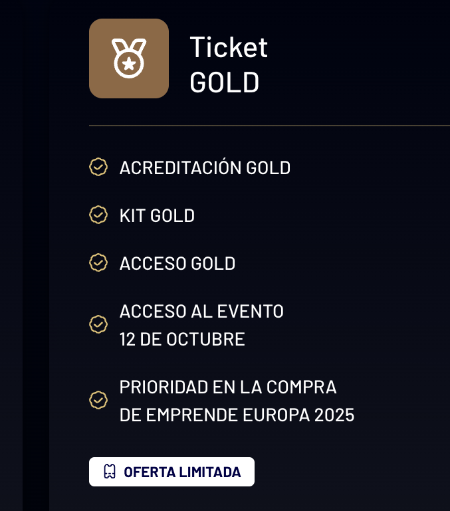450x511 pixels.
Task: Click the gold divider line under the title
Action: tap(269, 125)
